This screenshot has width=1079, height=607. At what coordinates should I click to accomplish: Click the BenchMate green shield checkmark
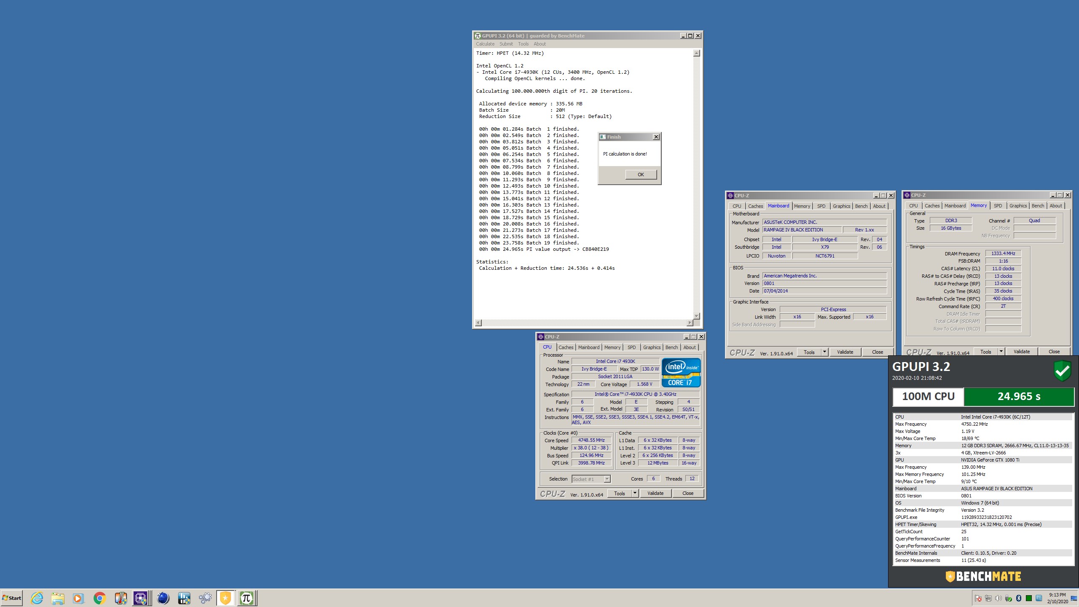click(x=1062, y=371)
